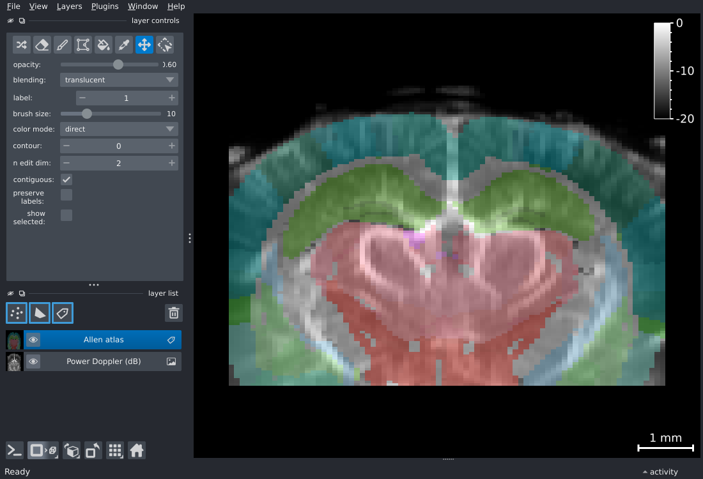Open the Window menu

tap(143, 6)
